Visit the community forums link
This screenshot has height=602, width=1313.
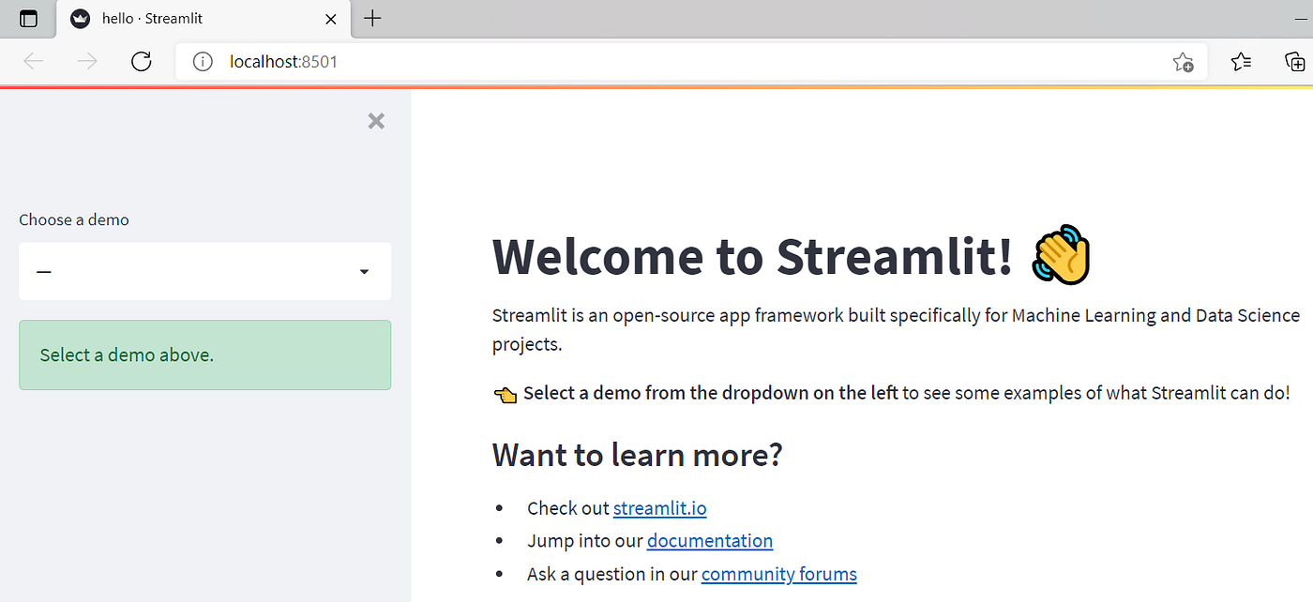[x=778, y=573]
